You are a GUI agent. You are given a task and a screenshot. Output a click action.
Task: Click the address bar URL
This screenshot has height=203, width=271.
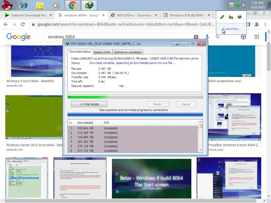126,24
